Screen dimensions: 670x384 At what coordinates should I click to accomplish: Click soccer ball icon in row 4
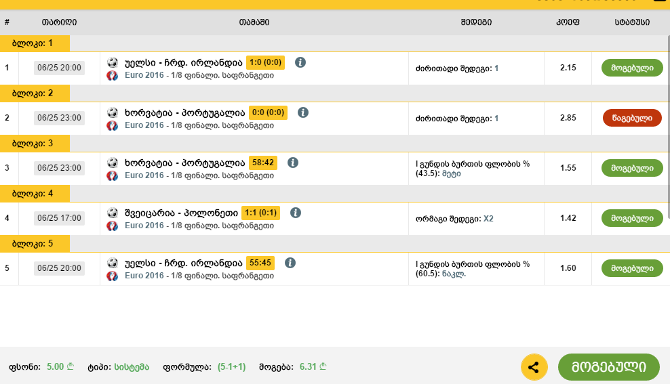113,213
